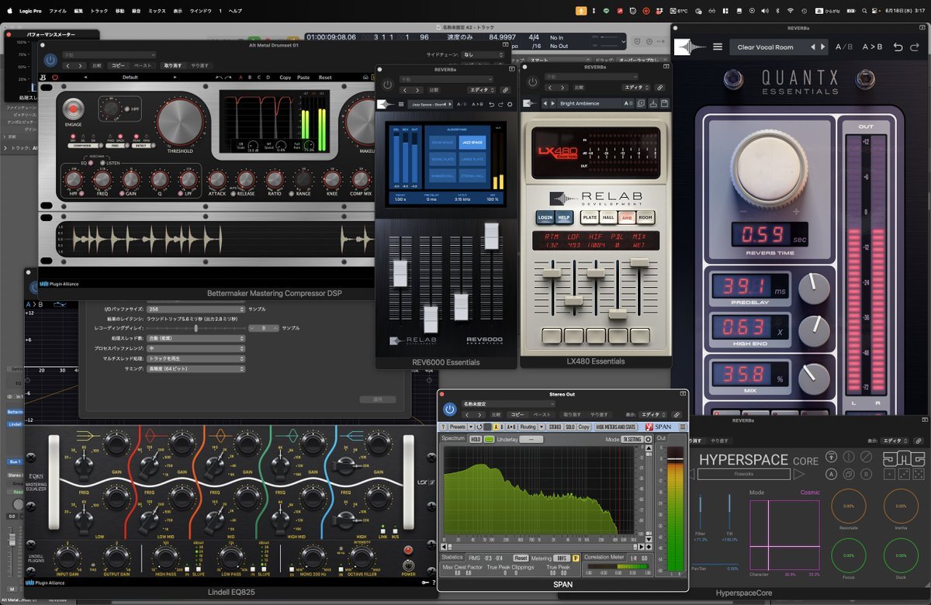Viewport: 931px width, 605px height.
Task: Open the Default preset menu in Bettermaker
Action: [x=130, y=78]
